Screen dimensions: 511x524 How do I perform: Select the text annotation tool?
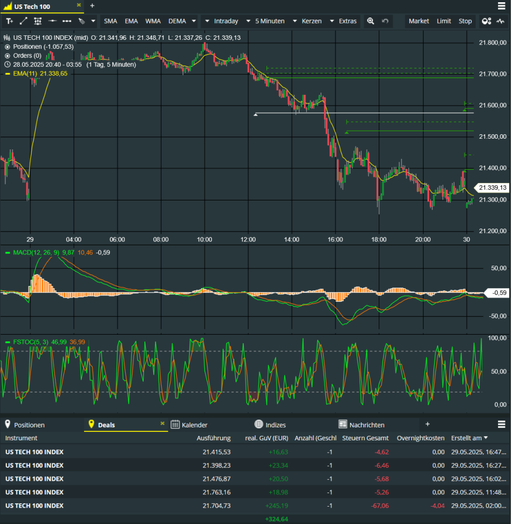[10, 21]
